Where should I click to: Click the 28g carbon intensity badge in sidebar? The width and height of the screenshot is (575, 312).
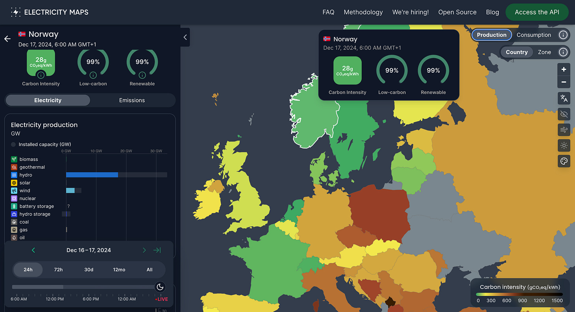[x=41, y=63]
